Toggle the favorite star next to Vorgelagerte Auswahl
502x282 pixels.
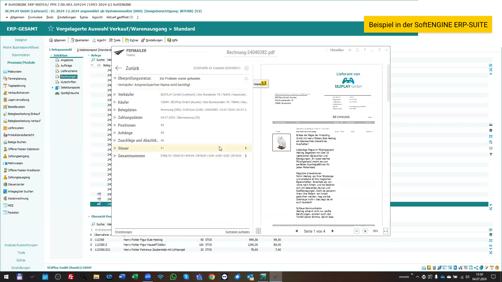[x=51, y=29]
